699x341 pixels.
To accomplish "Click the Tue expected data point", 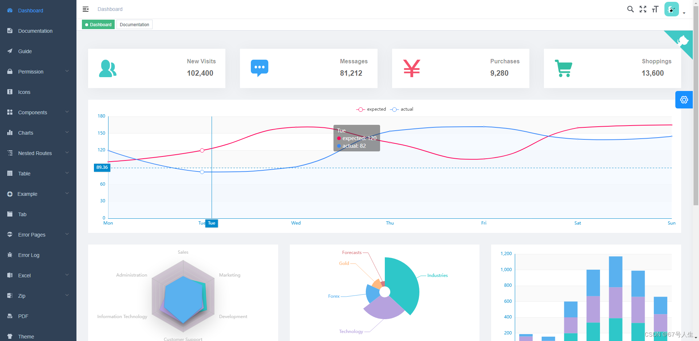I will coord(202,150).
